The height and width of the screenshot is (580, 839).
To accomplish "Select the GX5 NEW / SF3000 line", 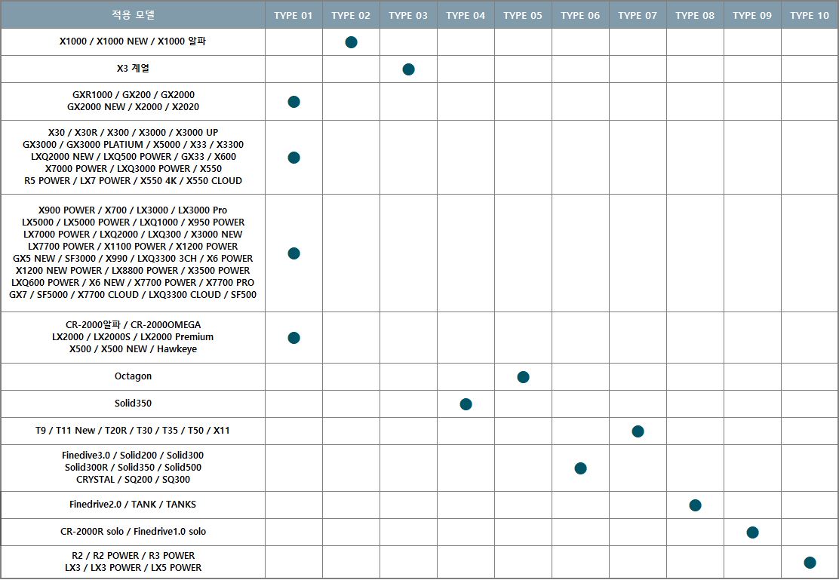I will point(134,259).
